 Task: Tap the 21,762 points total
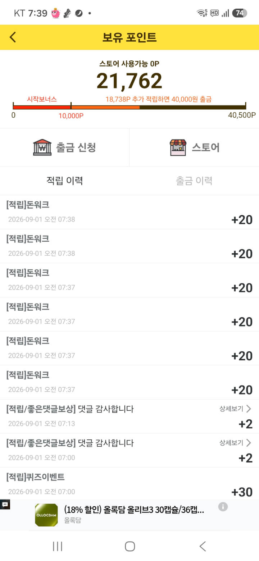click(129, 81)
